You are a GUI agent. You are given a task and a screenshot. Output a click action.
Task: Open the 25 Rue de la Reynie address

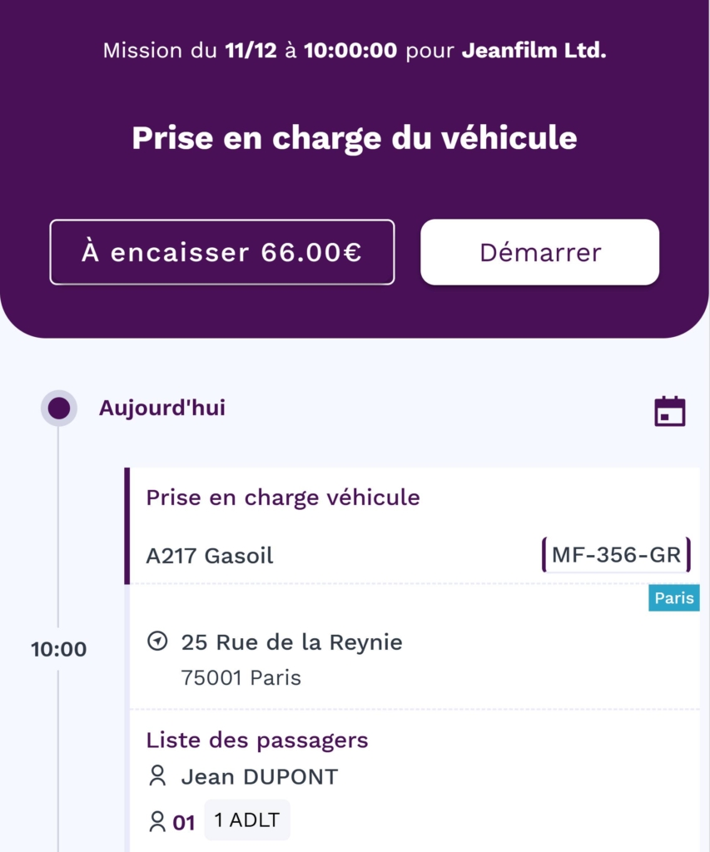pos(291,642)
